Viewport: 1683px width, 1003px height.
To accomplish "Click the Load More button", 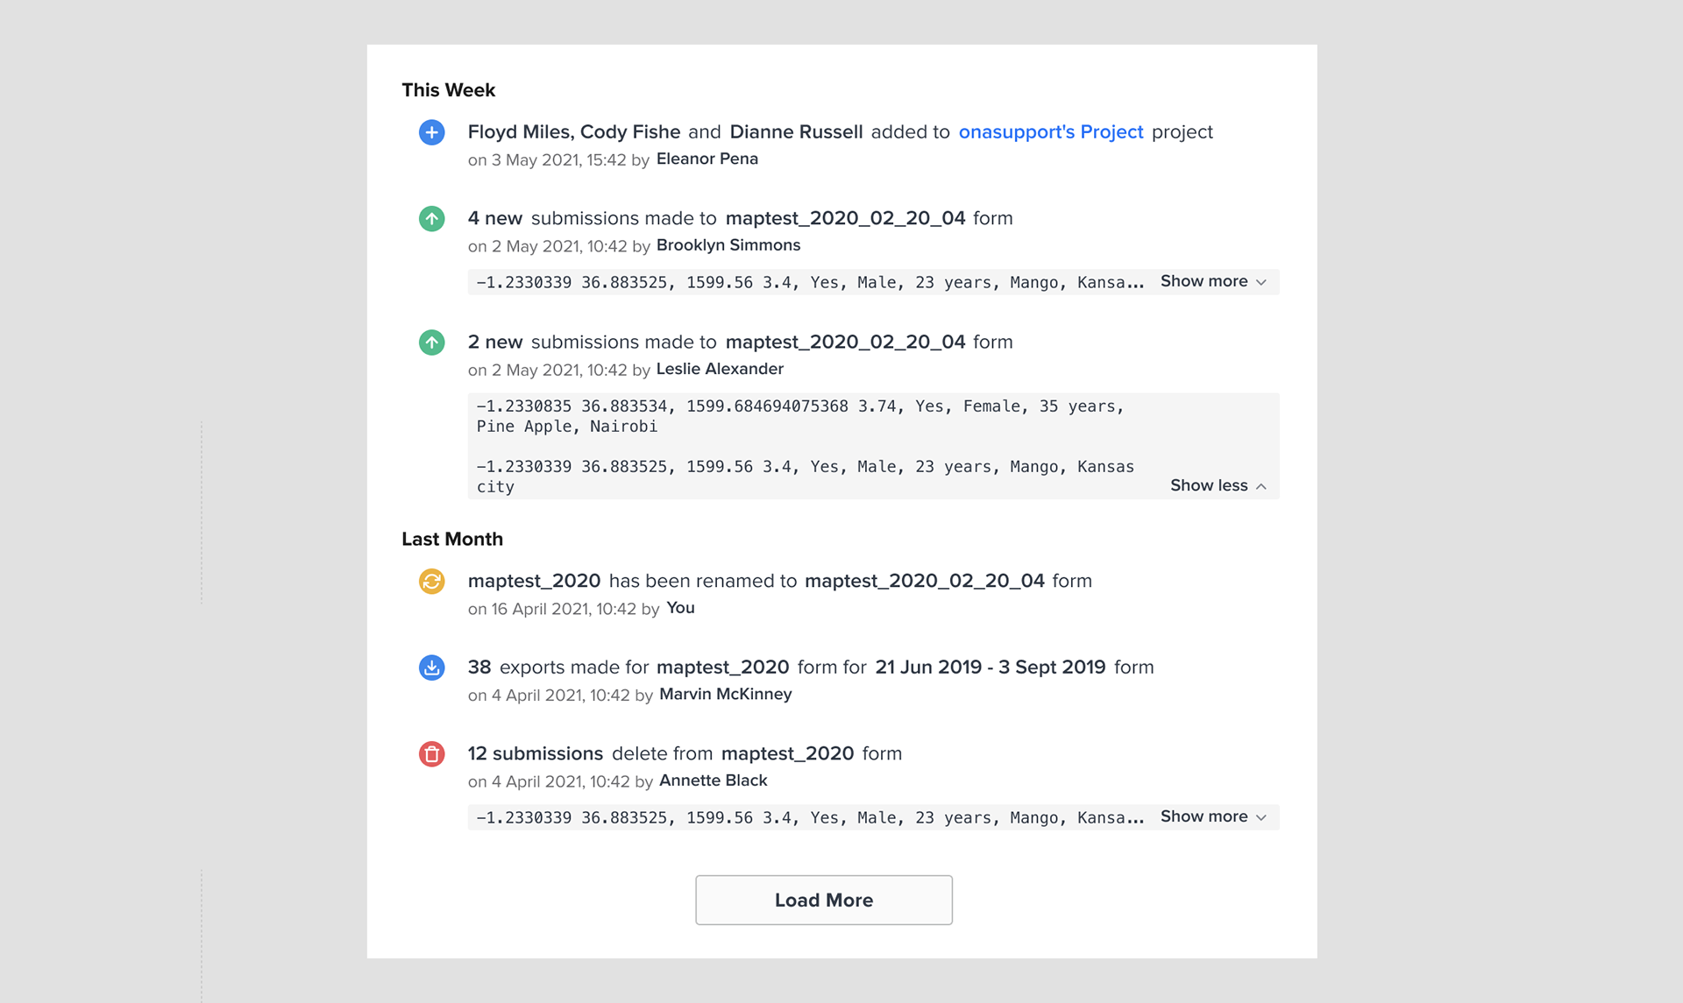I will [824, 900].
